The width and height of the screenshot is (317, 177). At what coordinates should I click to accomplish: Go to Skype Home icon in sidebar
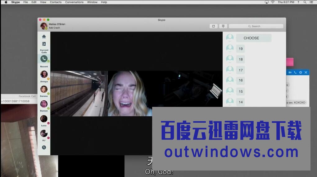click(x=44, y=37)
